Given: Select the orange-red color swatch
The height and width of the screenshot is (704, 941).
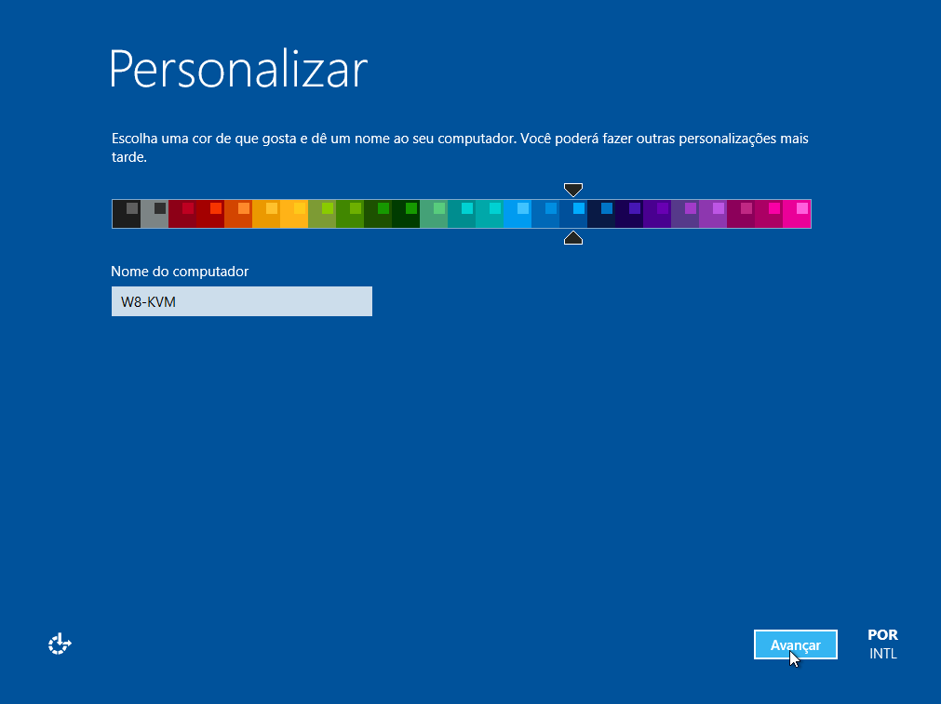Looking at the screenshot, I should pos(237,214).
